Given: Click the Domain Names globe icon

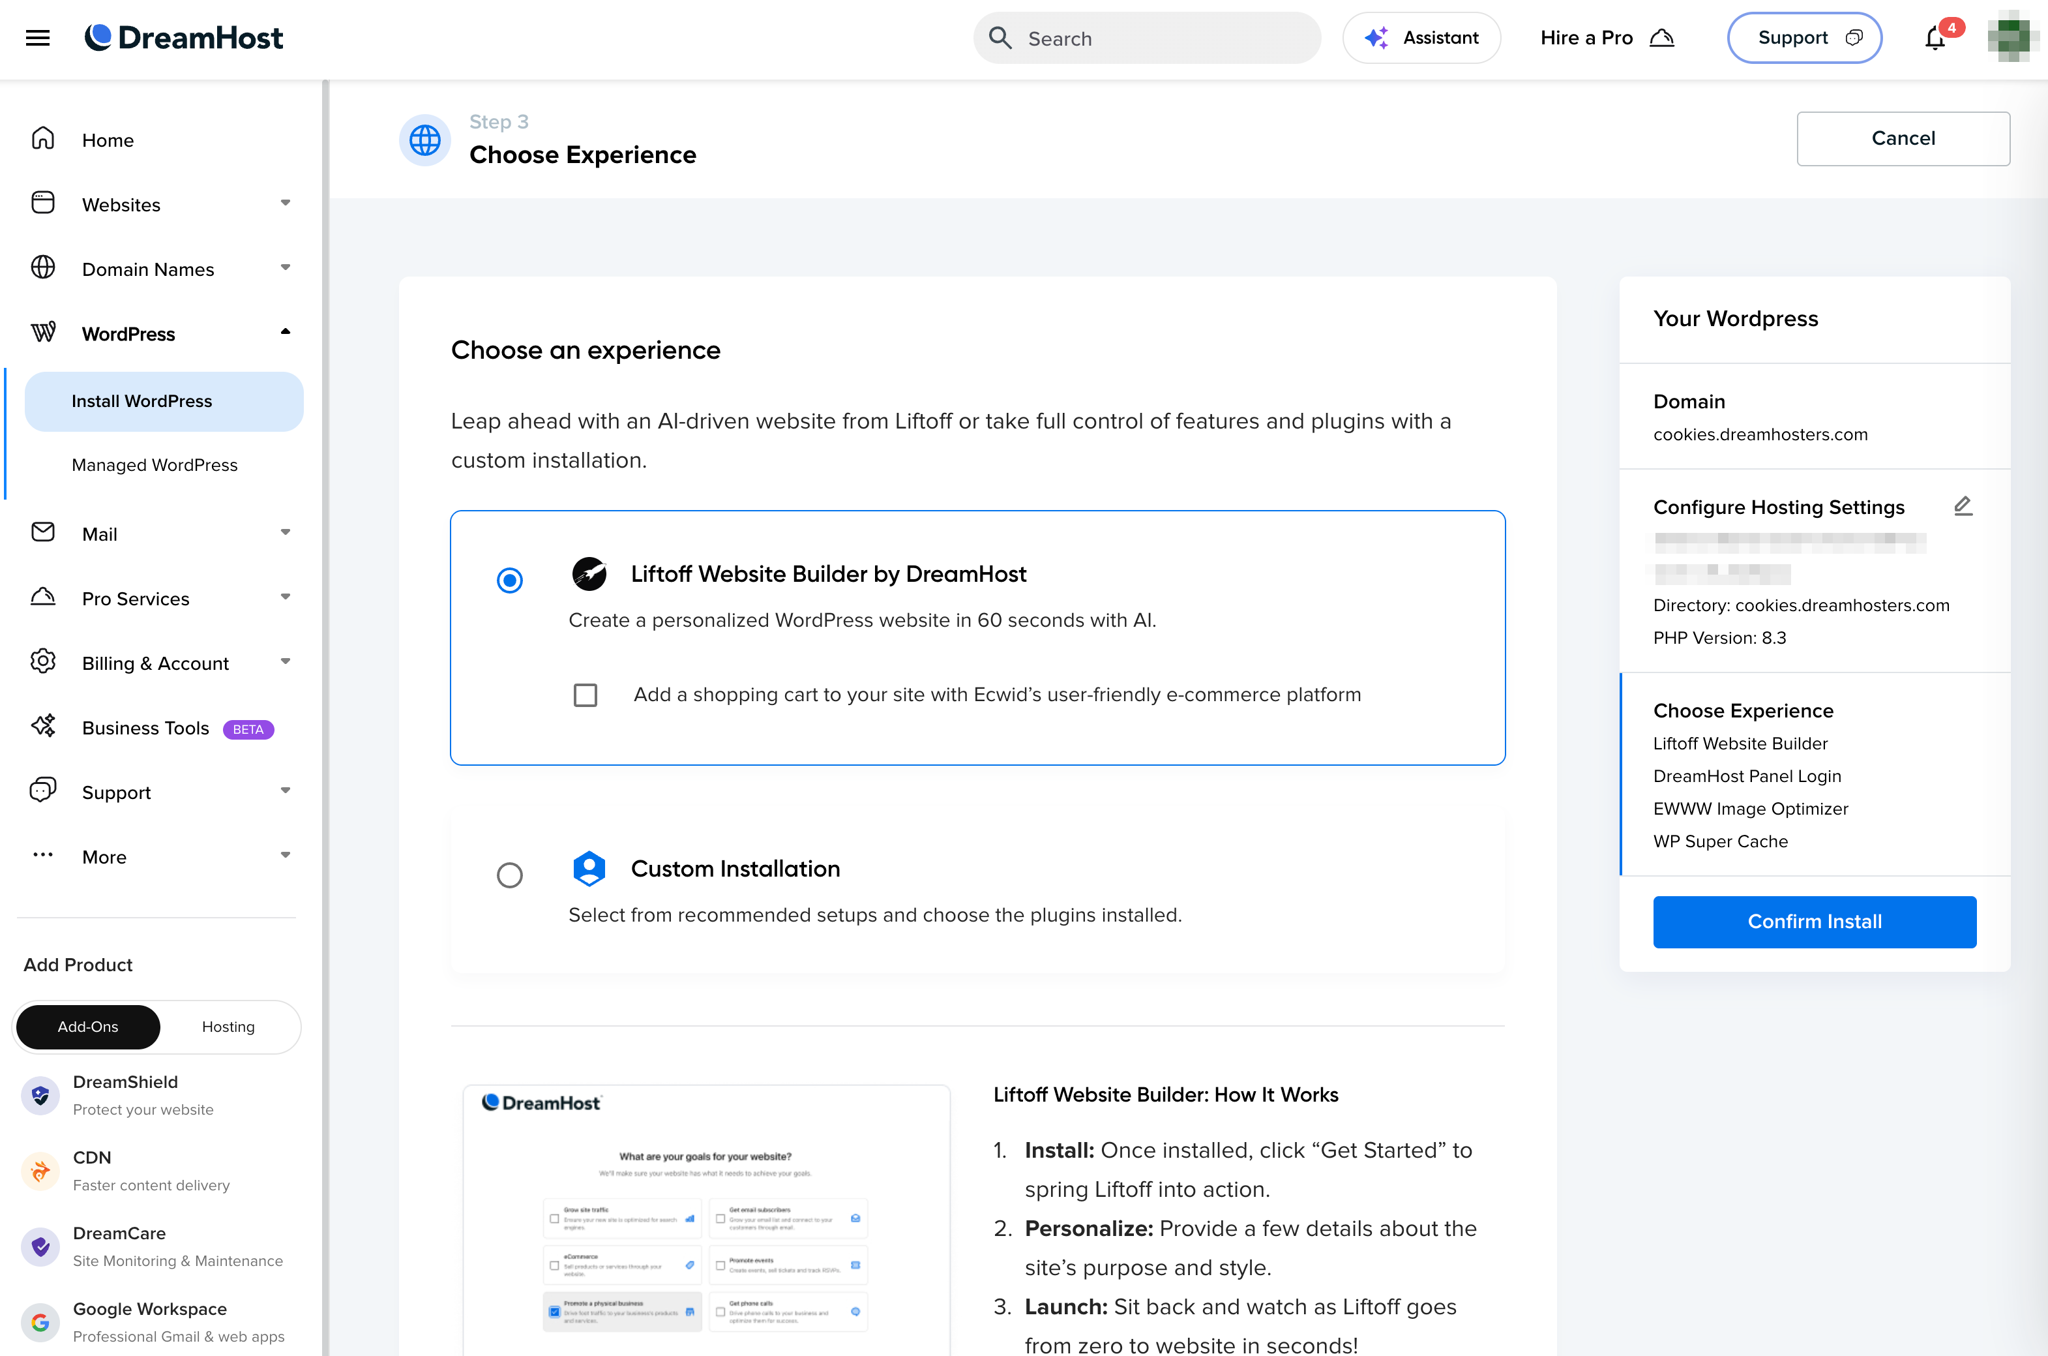Looking at the screenshot, I should [43, 268].
